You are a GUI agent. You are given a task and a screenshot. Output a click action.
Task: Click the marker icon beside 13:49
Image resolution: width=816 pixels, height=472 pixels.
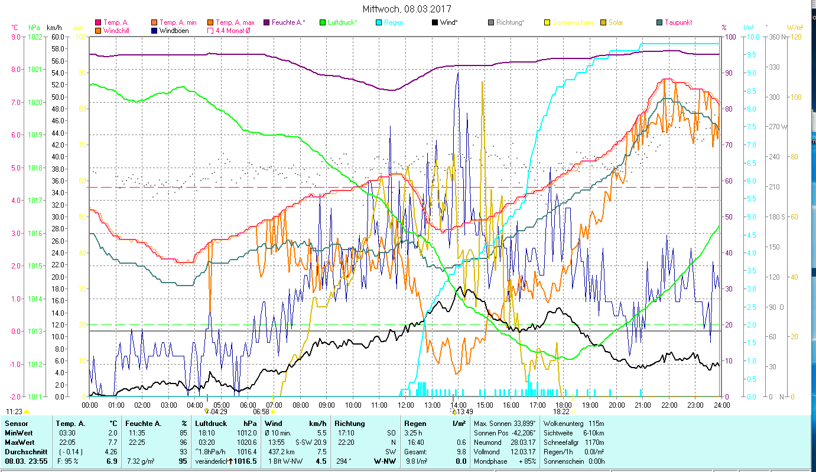454,412
